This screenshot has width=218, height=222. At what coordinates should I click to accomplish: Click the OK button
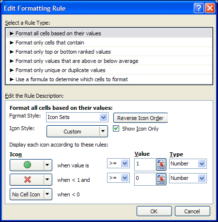(154, 211)
